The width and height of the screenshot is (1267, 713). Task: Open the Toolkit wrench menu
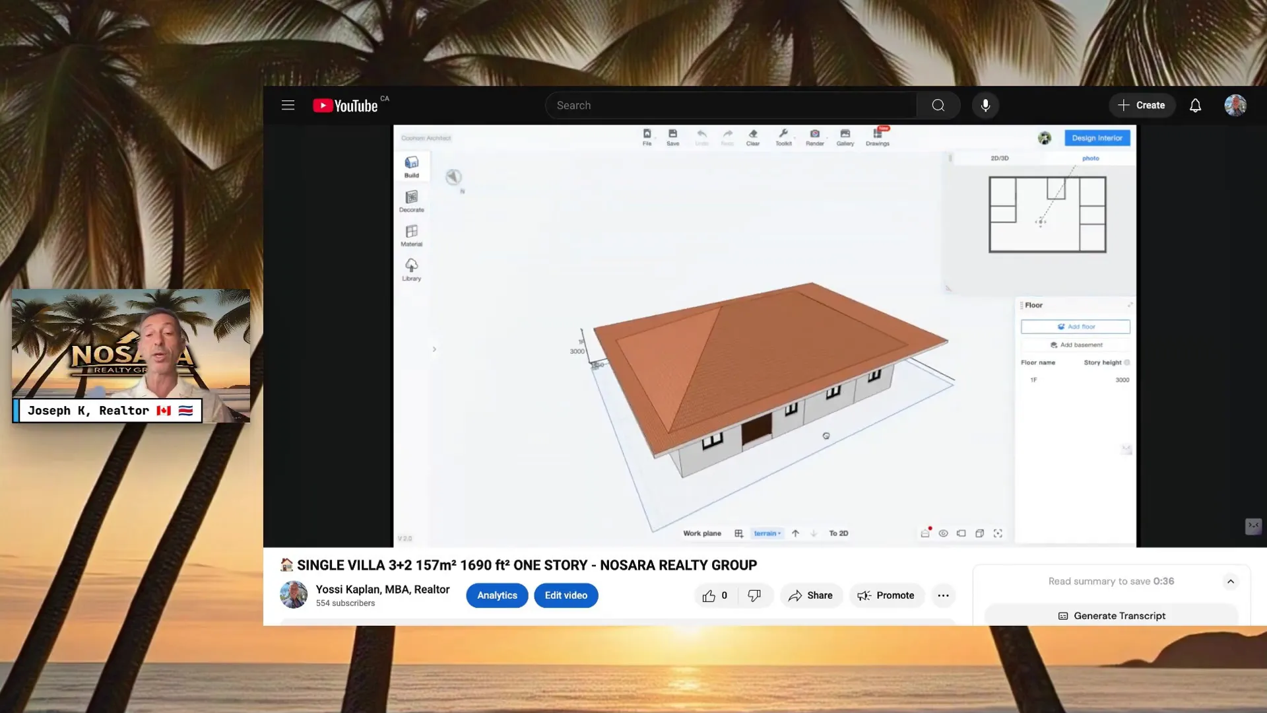click(783, 137)
